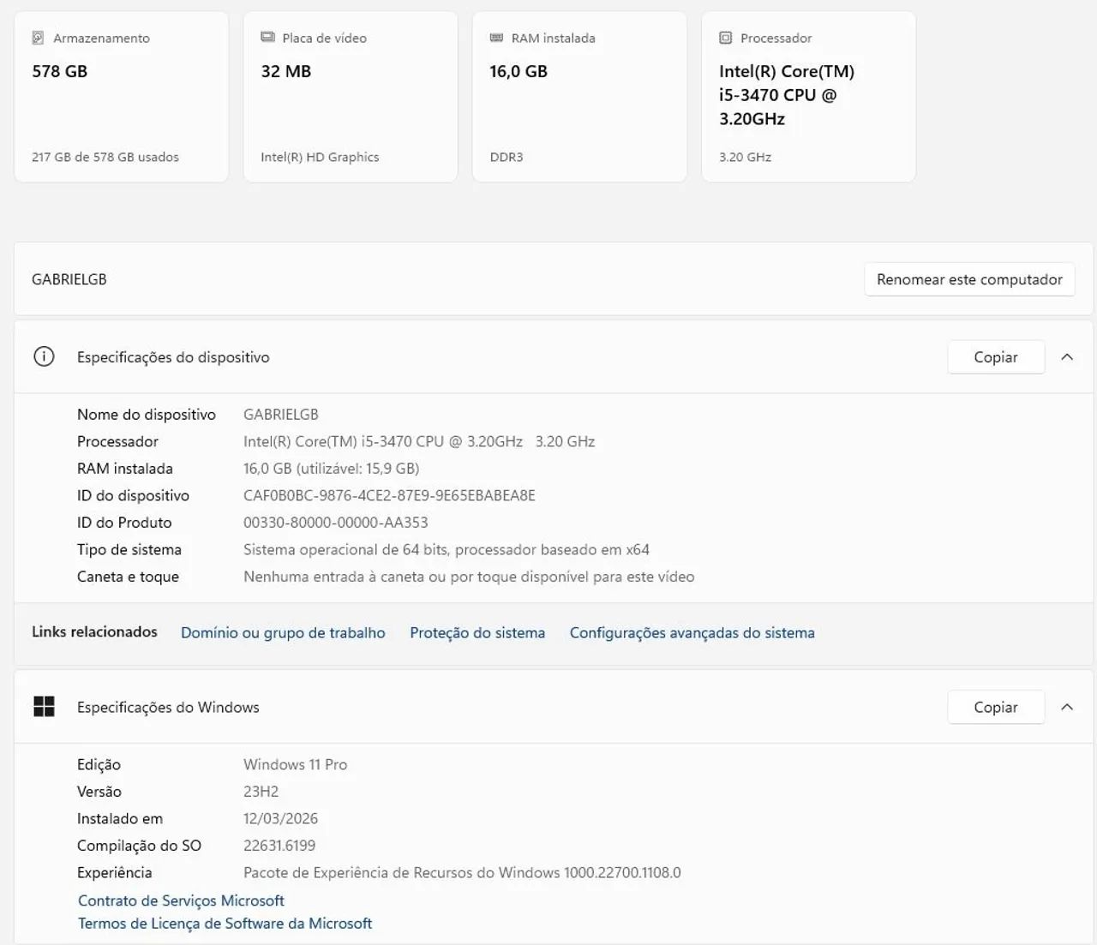Screen dimensions: 1097x945
Task: Click the OS build value 22631.6199
Action: pyautogui.click(x=279, y=846)
